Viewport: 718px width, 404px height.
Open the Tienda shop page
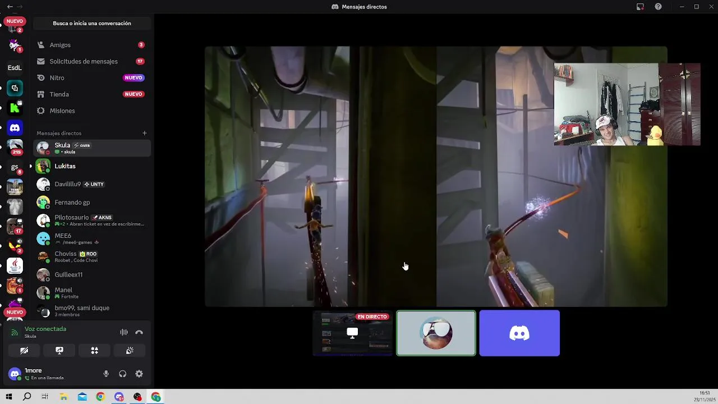pos(92,94)
